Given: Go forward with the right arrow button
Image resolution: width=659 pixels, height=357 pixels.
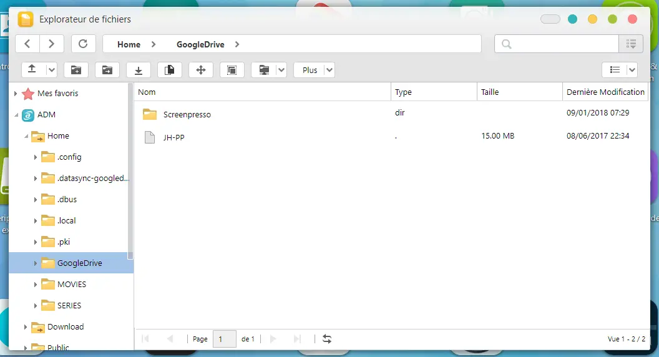Looking at the screenshot, I should point(52,44).
